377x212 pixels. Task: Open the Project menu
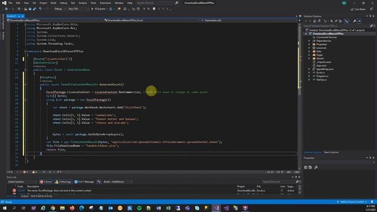[x=43, y=3]
